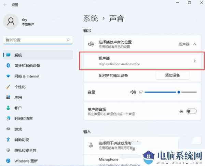Click the network Wi-Fi icon in sidebar

[8, 76]
